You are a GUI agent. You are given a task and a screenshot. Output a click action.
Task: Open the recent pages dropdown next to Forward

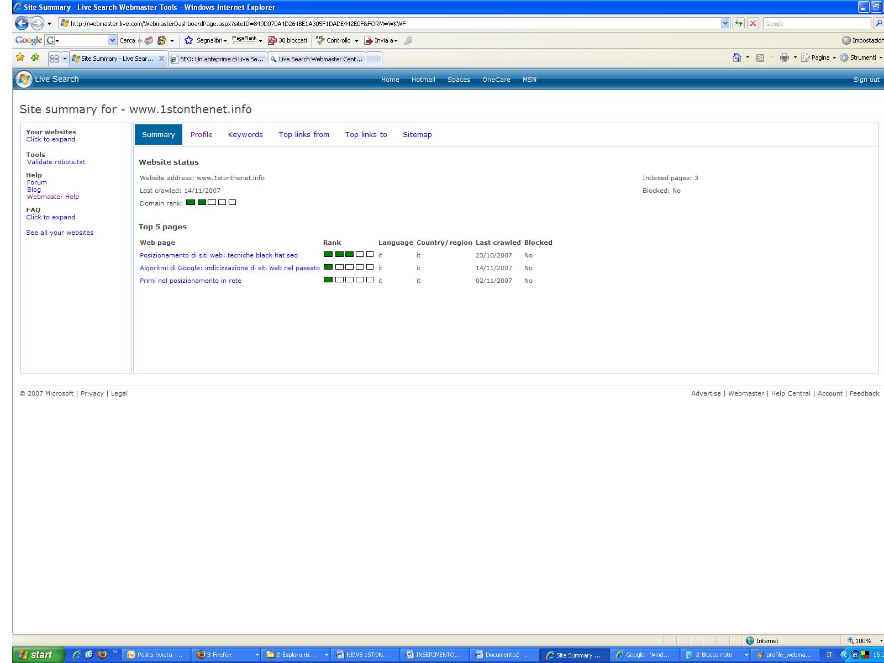pos(49,24)
